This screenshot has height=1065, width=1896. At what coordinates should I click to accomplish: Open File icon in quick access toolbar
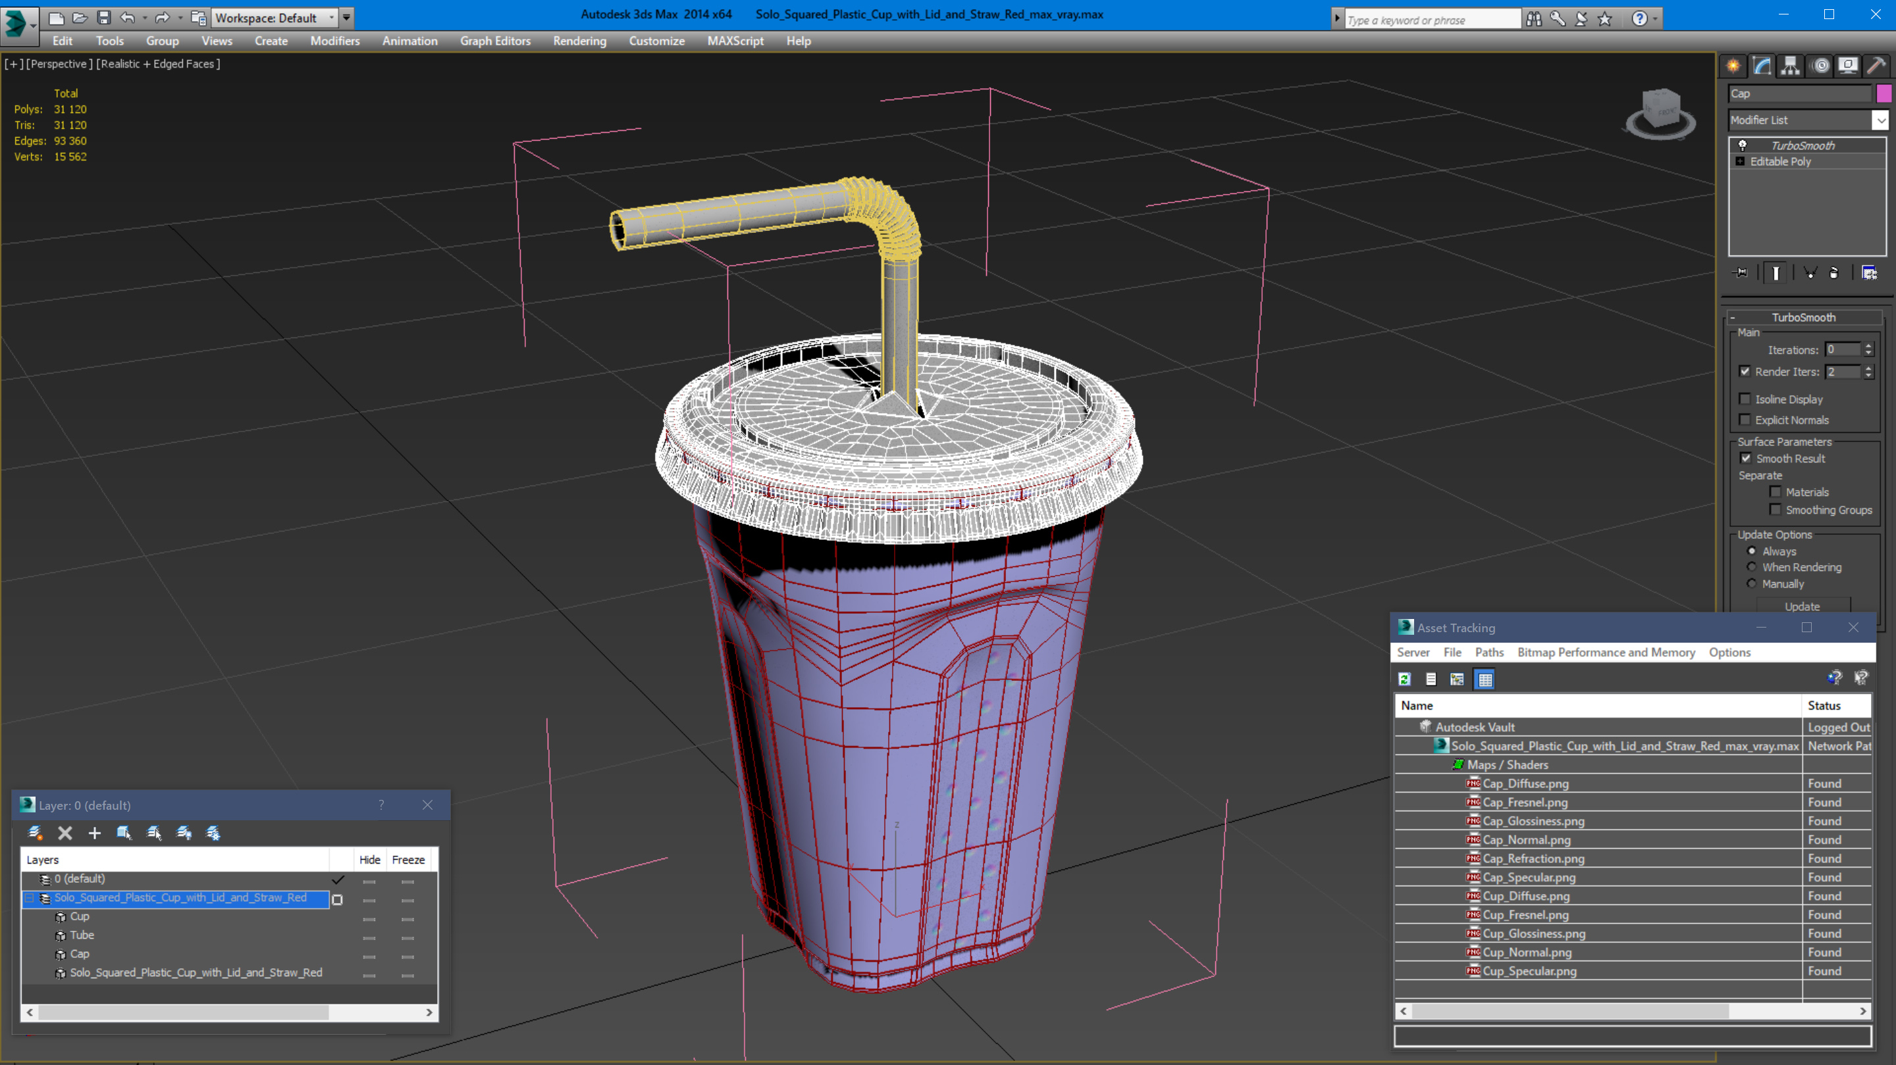click(80, 18)
